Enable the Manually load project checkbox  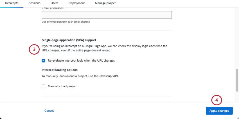pyautogui.click(x=44, y=86)
